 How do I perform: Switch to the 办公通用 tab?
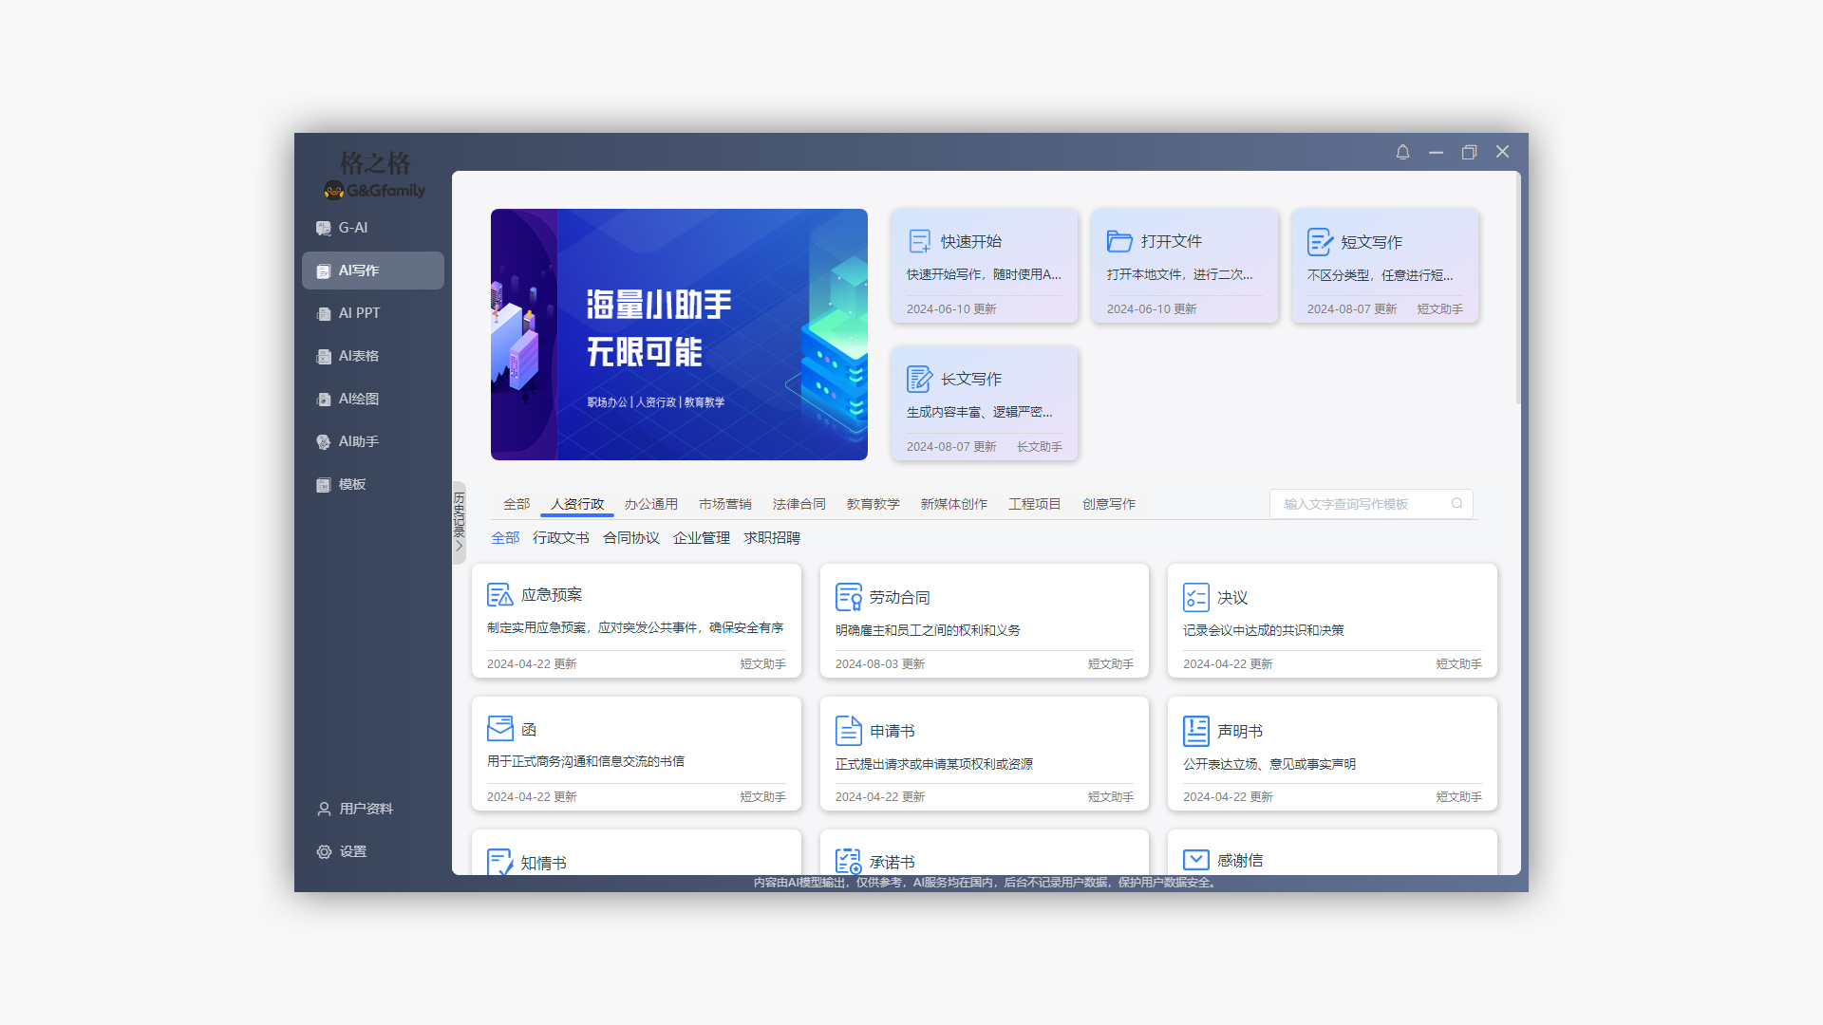(x=650, y=504)
